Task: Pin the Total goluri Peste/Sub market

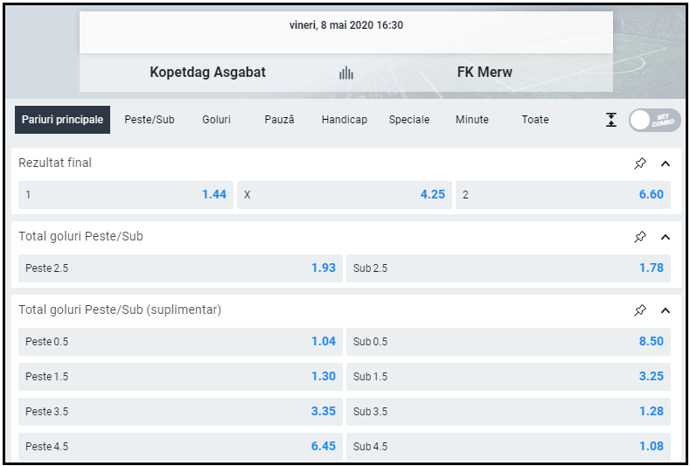Action: [640, 237]
